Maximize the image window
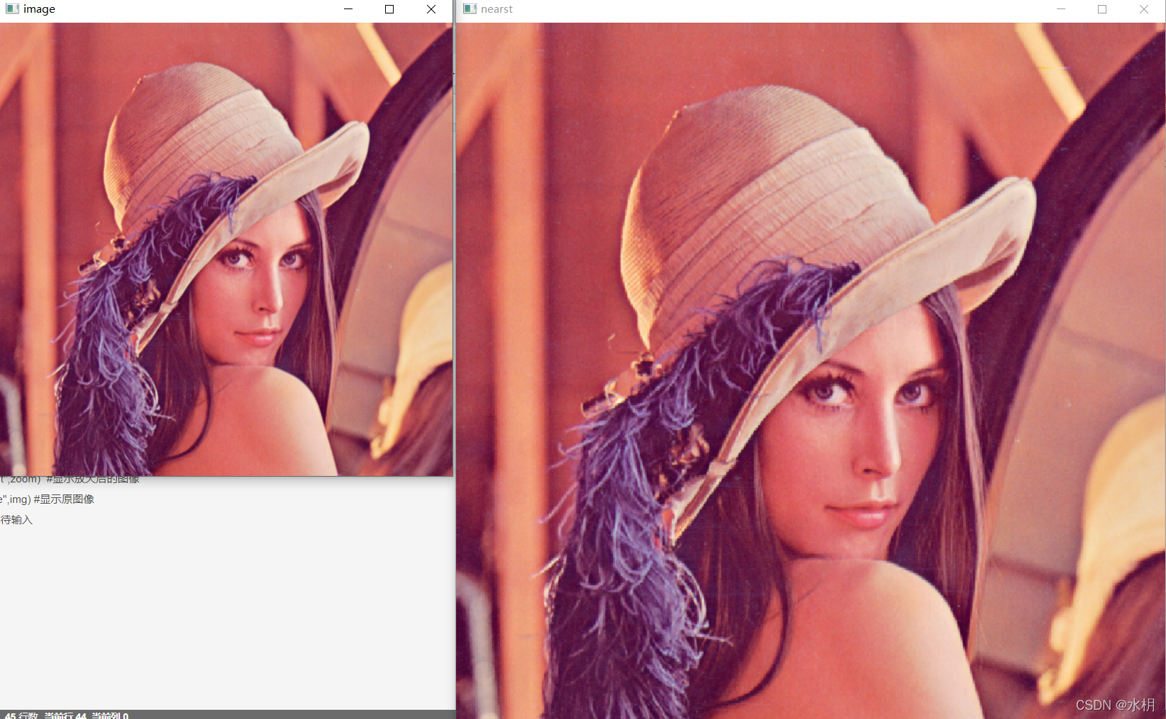Screen dimensions: 1166x719 tap(389, 9)
